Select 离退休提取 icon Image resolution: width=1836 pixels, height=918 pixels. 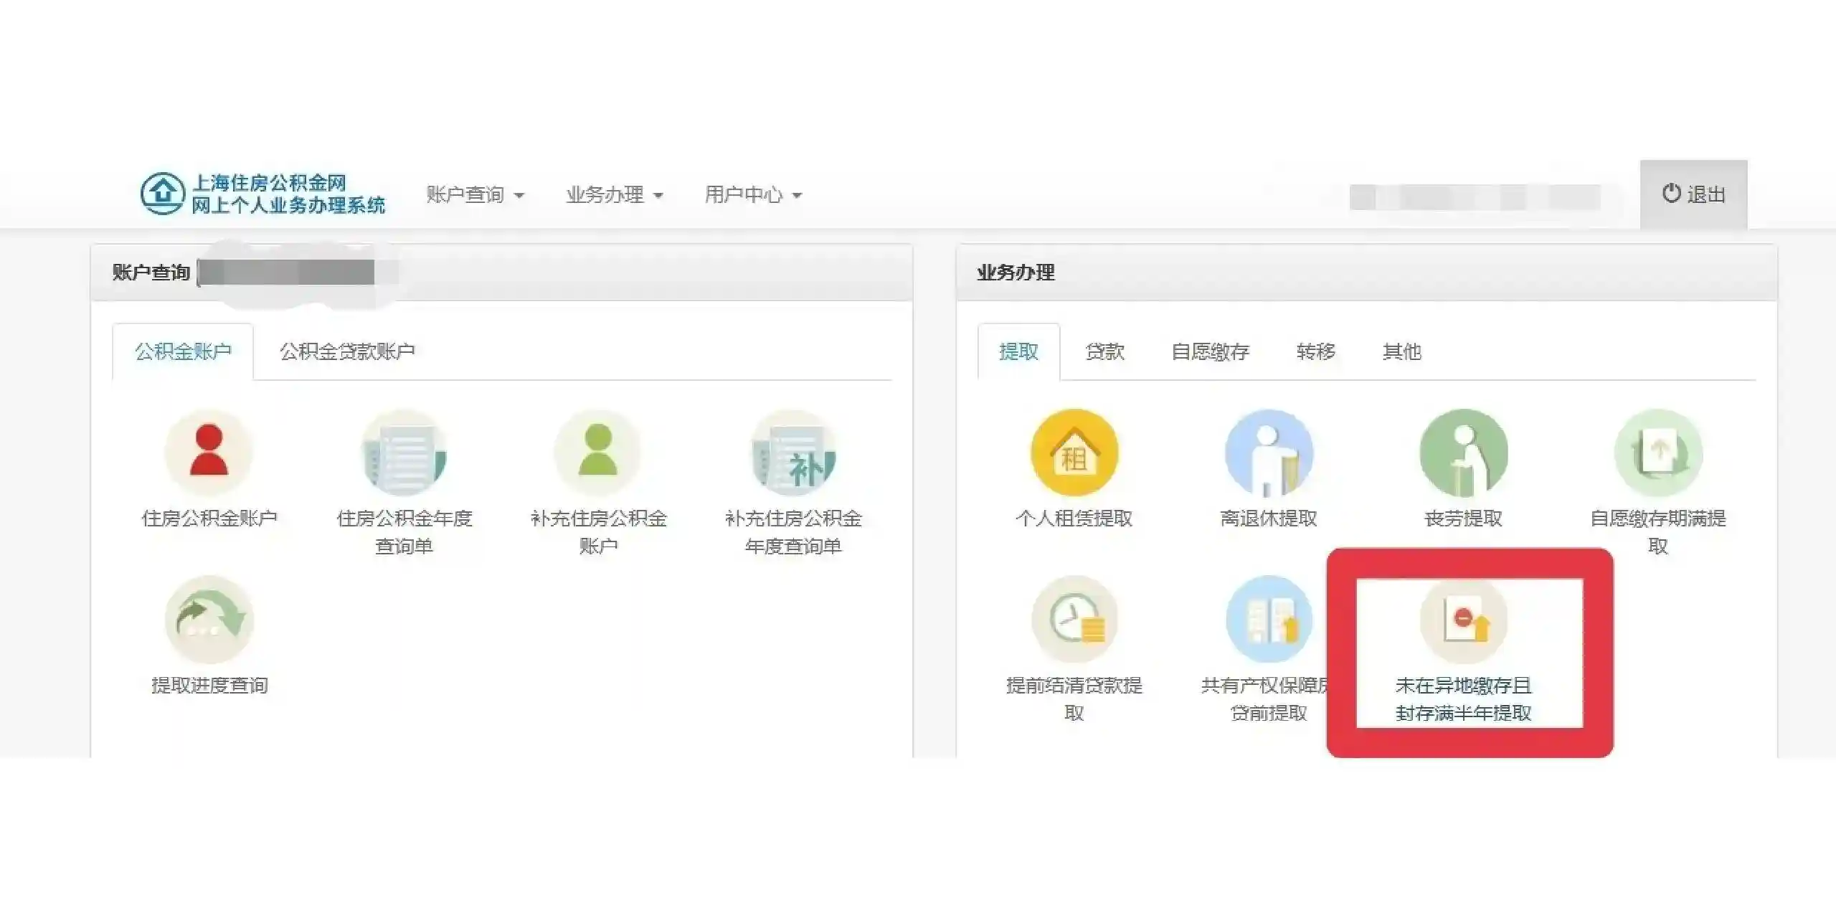pyautogui.click(x=1269, y=453)
